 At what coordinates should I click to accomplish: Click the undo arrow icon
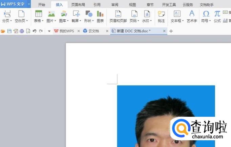coord(34,31)
